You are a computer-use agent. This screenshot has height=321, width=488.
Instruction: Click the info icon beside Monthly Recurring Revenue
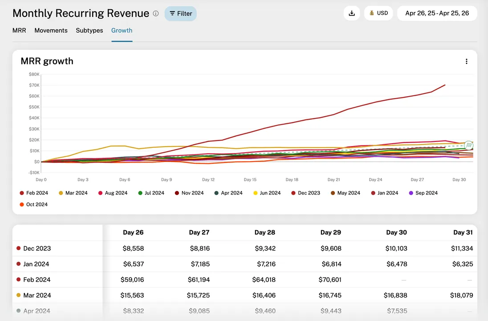click(155, 13)
